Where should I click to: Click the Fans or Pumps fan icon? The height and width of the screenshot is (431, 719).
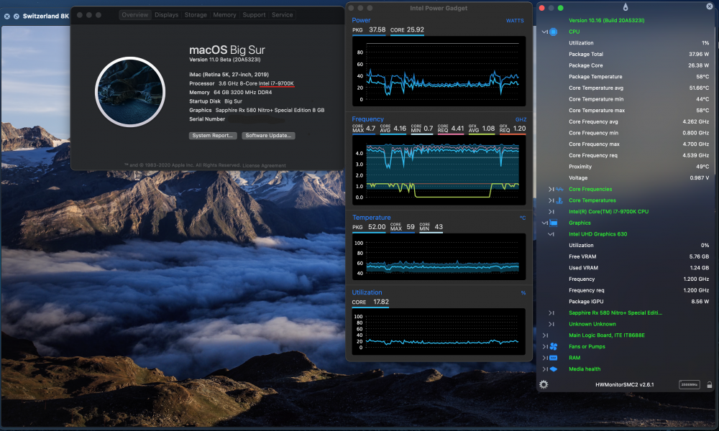point(554,347)
